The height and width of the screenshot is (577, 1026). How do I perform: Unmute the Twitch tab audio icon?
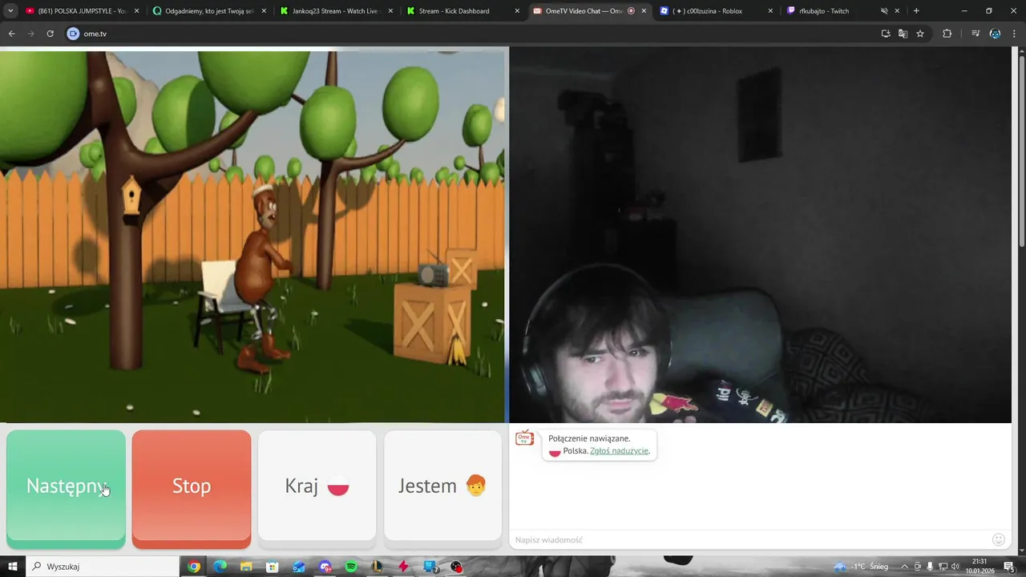click(x=884, y=11)
